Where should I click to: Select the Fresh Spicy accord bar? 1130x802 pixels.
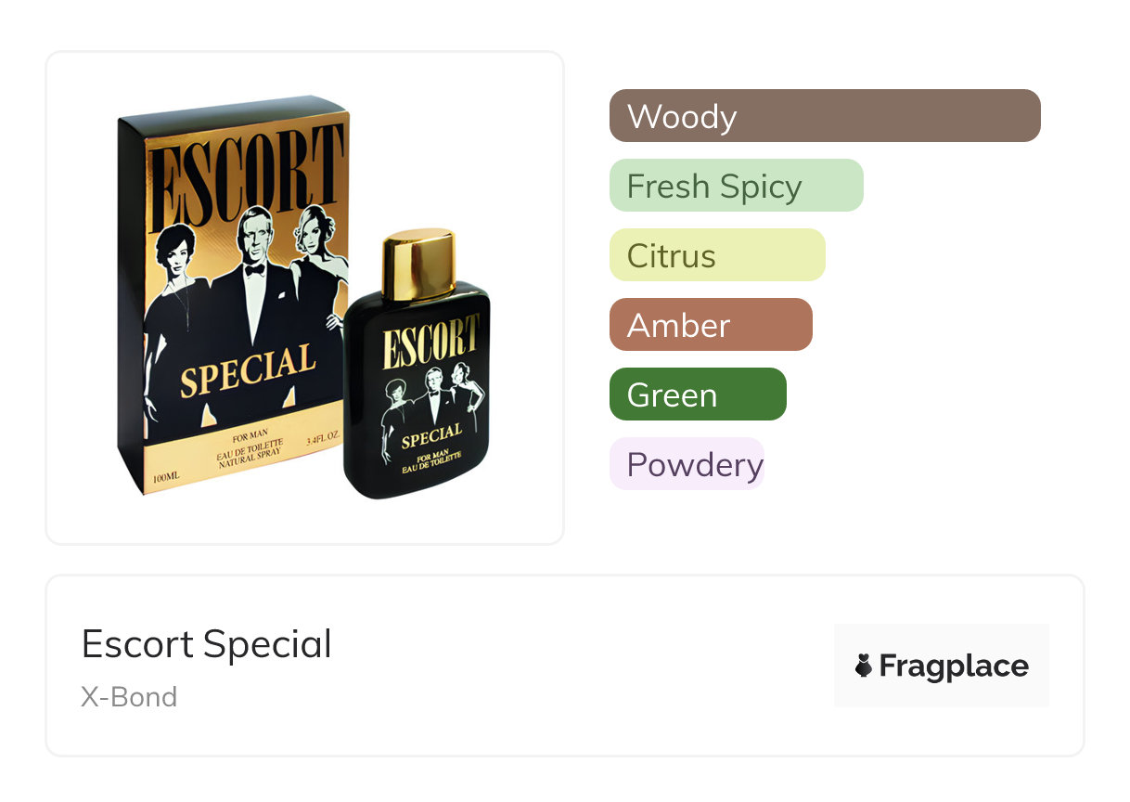736,186
